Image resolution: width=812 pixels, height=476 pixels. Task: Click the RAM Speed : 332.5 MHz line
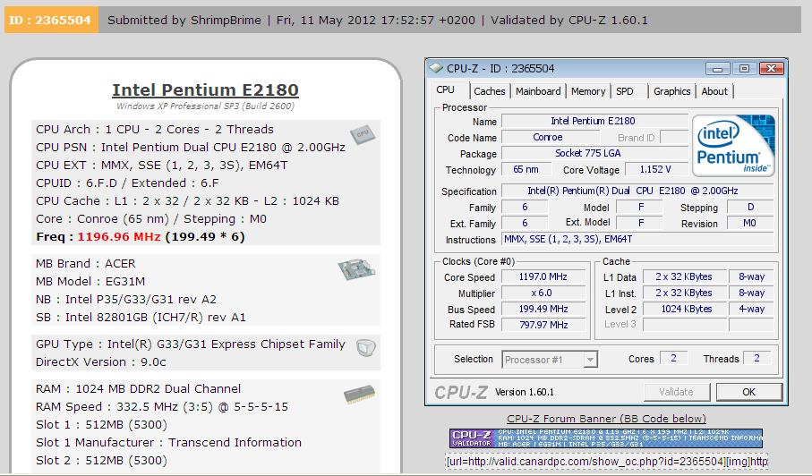coord(162,407)
